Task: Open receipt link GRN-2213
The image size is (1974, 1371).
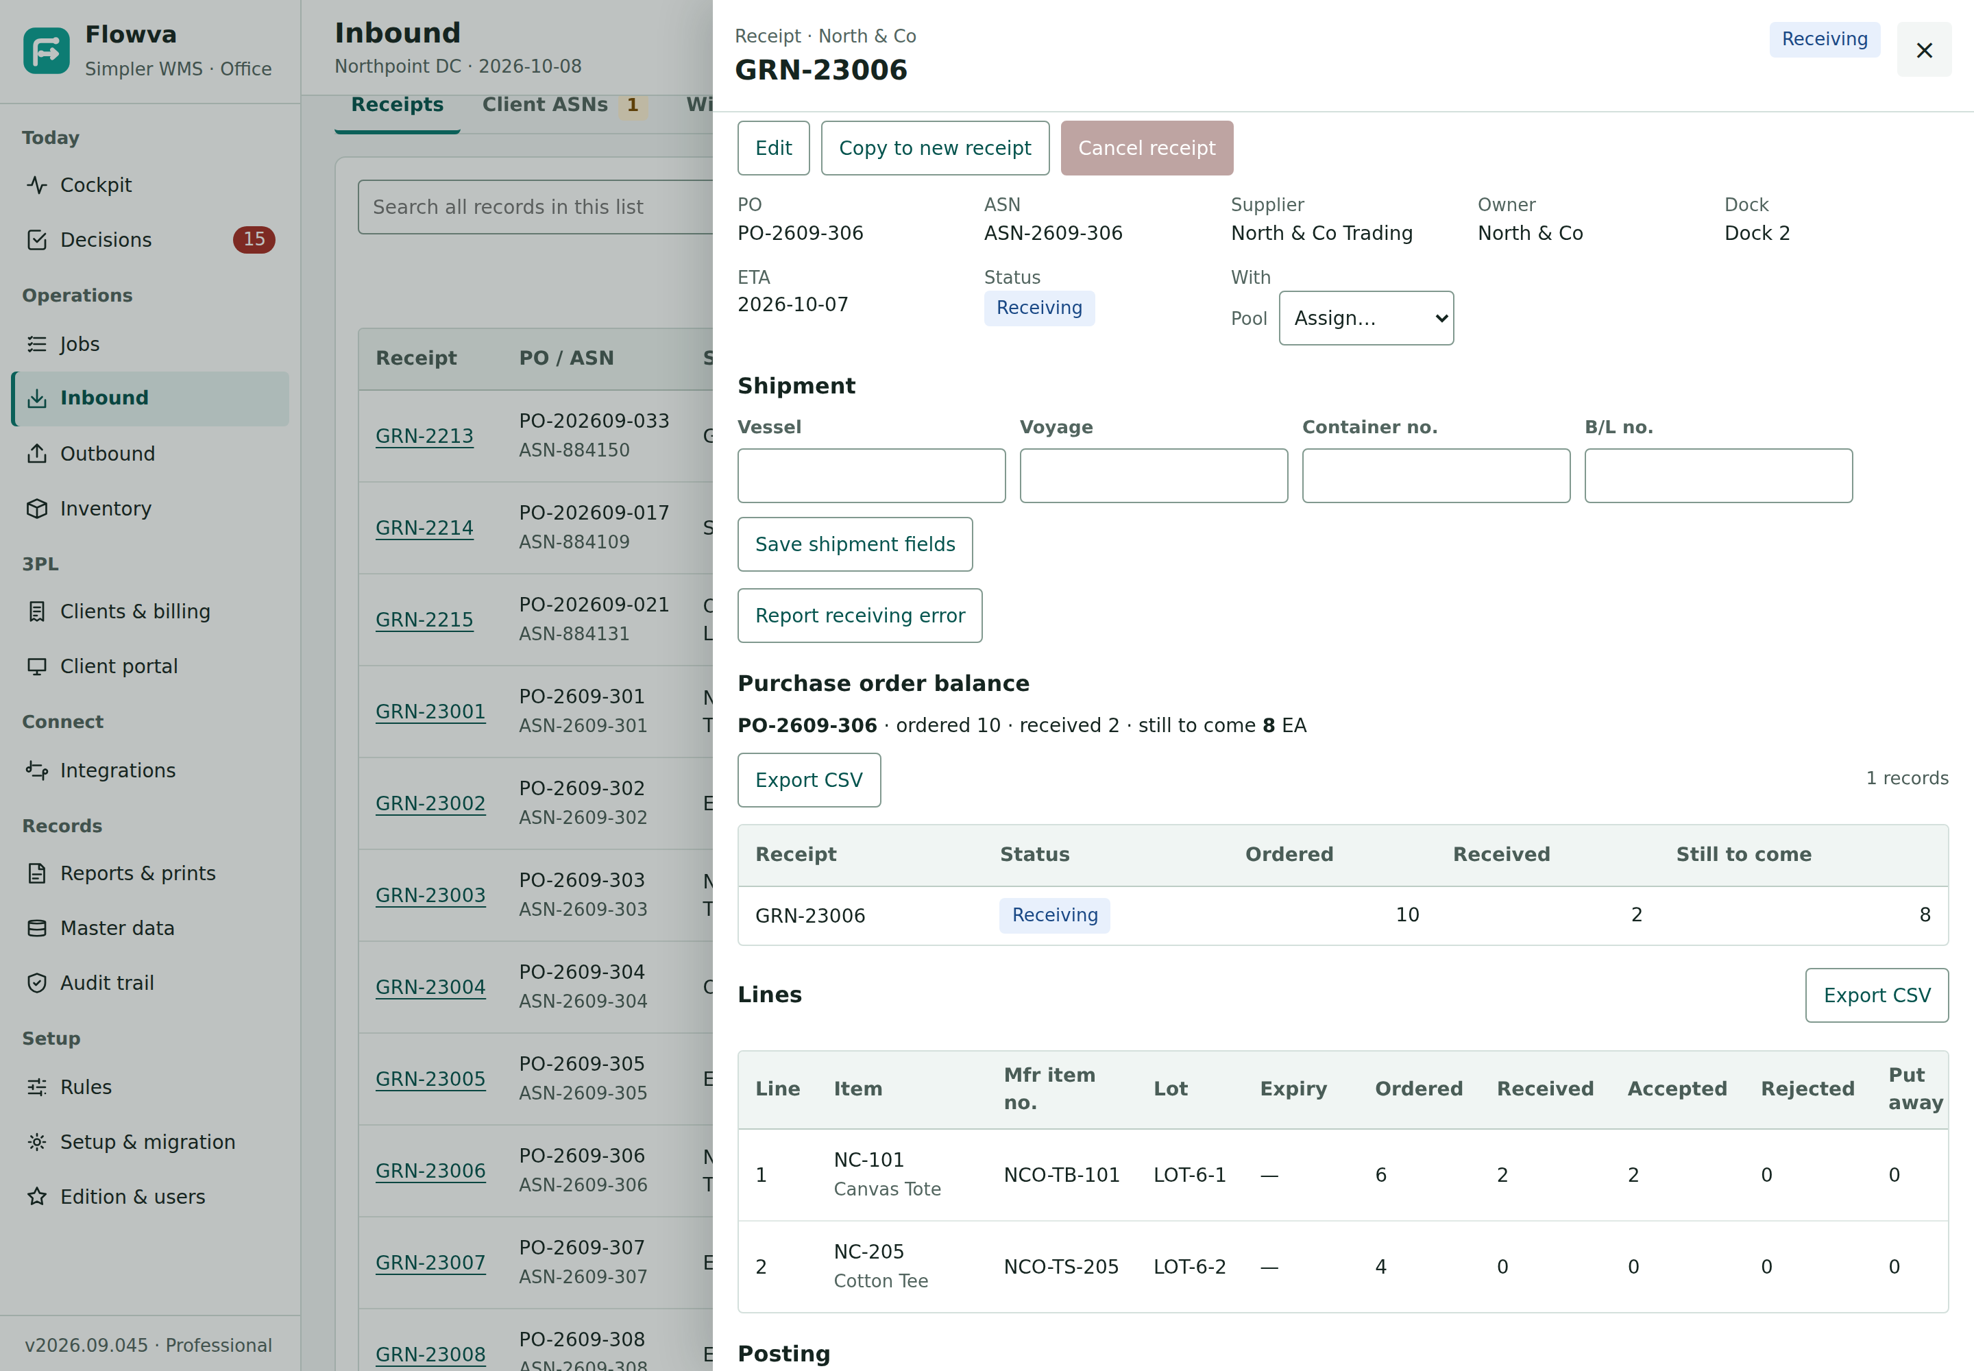Action: (424, 435)
